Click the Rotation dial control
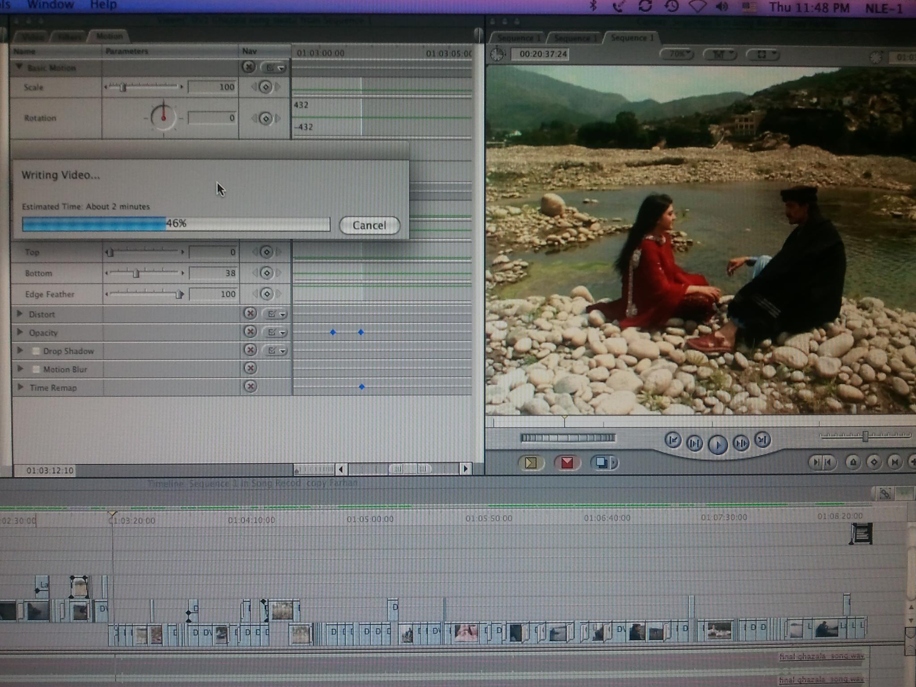Image resolution: width=916 pixels, height=687 pixels. click(163, 118)
